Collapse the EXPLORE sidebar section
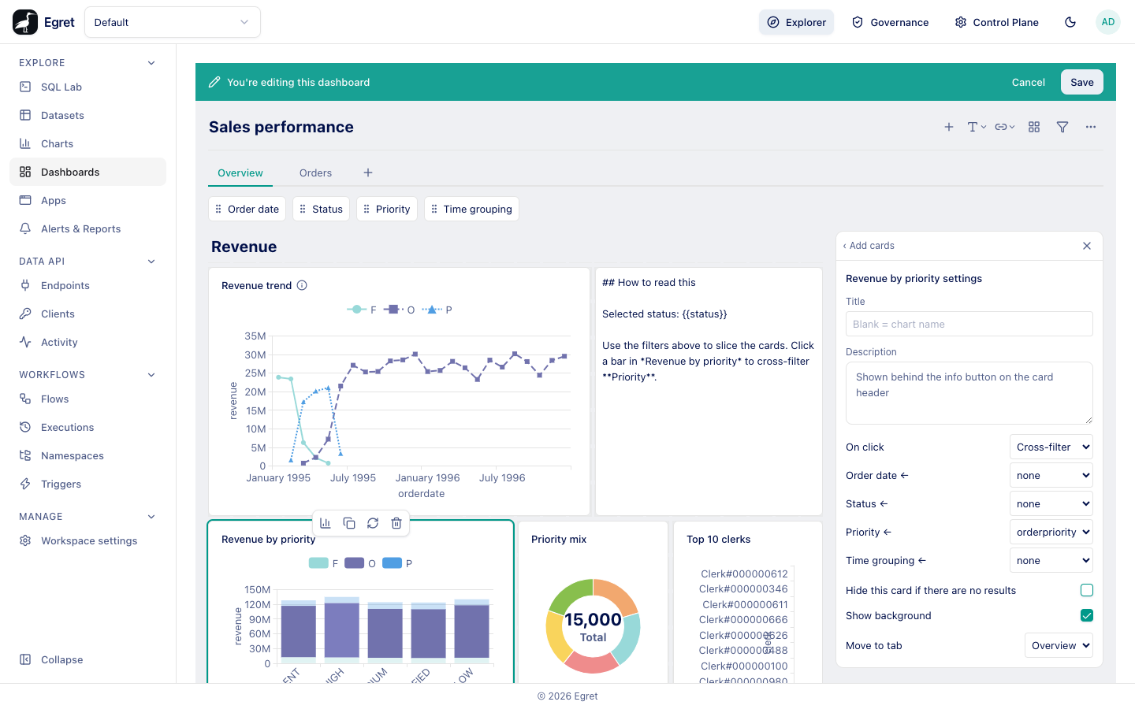The height and width of the screenshot is (709, 1135). 151,63
